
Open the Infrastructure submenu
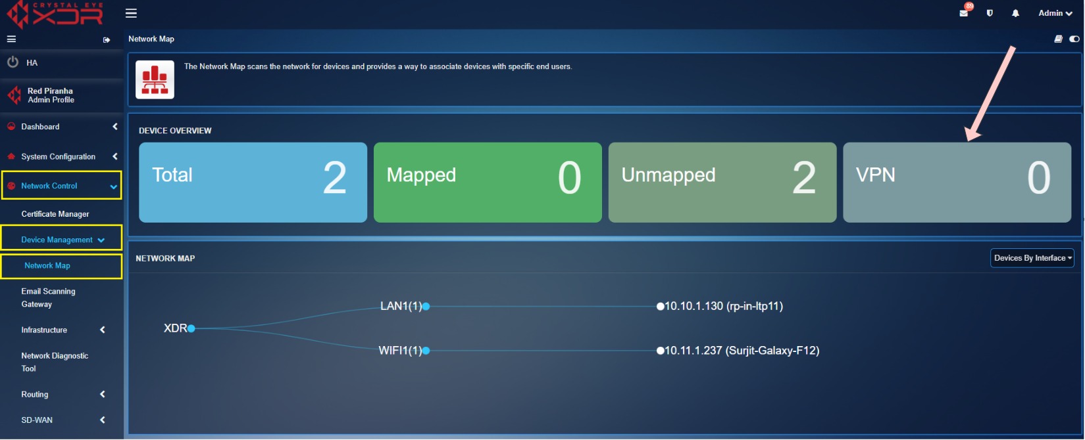[44, 330]
